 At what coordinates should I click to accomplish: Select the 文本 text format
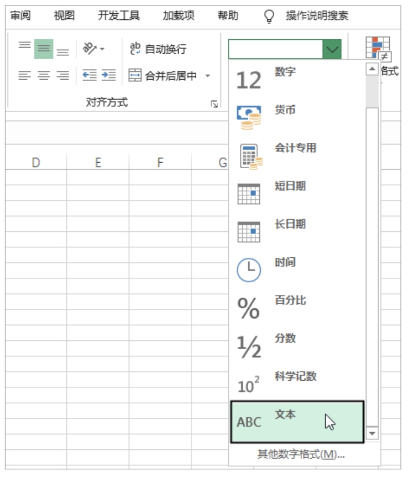[297, 422]
